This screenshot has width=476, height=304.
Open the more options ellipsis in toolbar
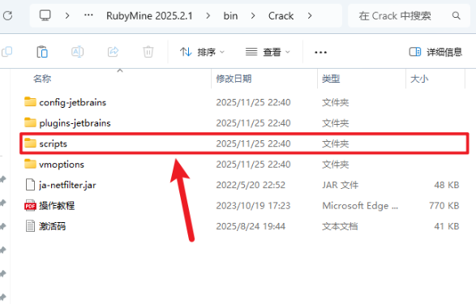320,53
